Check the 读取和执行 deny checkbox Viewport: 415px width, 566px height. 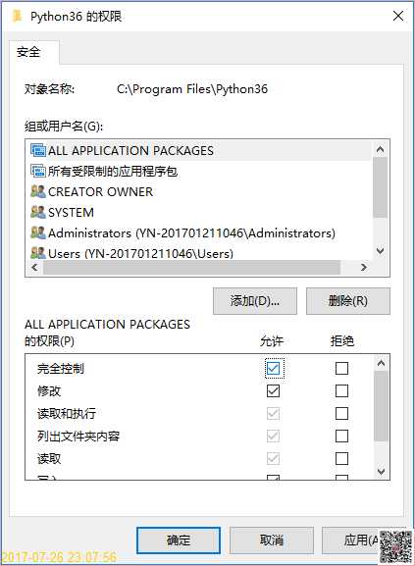pos(341,413)
